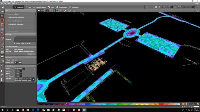Click the monitor display icon at top right
Viewport: 200px width, 112px height.
pos(197,11)
